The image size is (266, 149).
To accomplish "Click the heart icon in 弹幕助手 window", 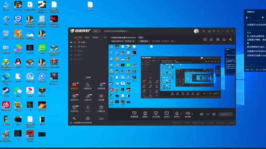I will pyautogui.click(x=263, y=18).
